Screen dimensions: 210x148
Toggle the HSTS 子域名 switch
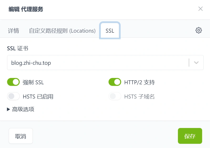[x=115, y=96]
